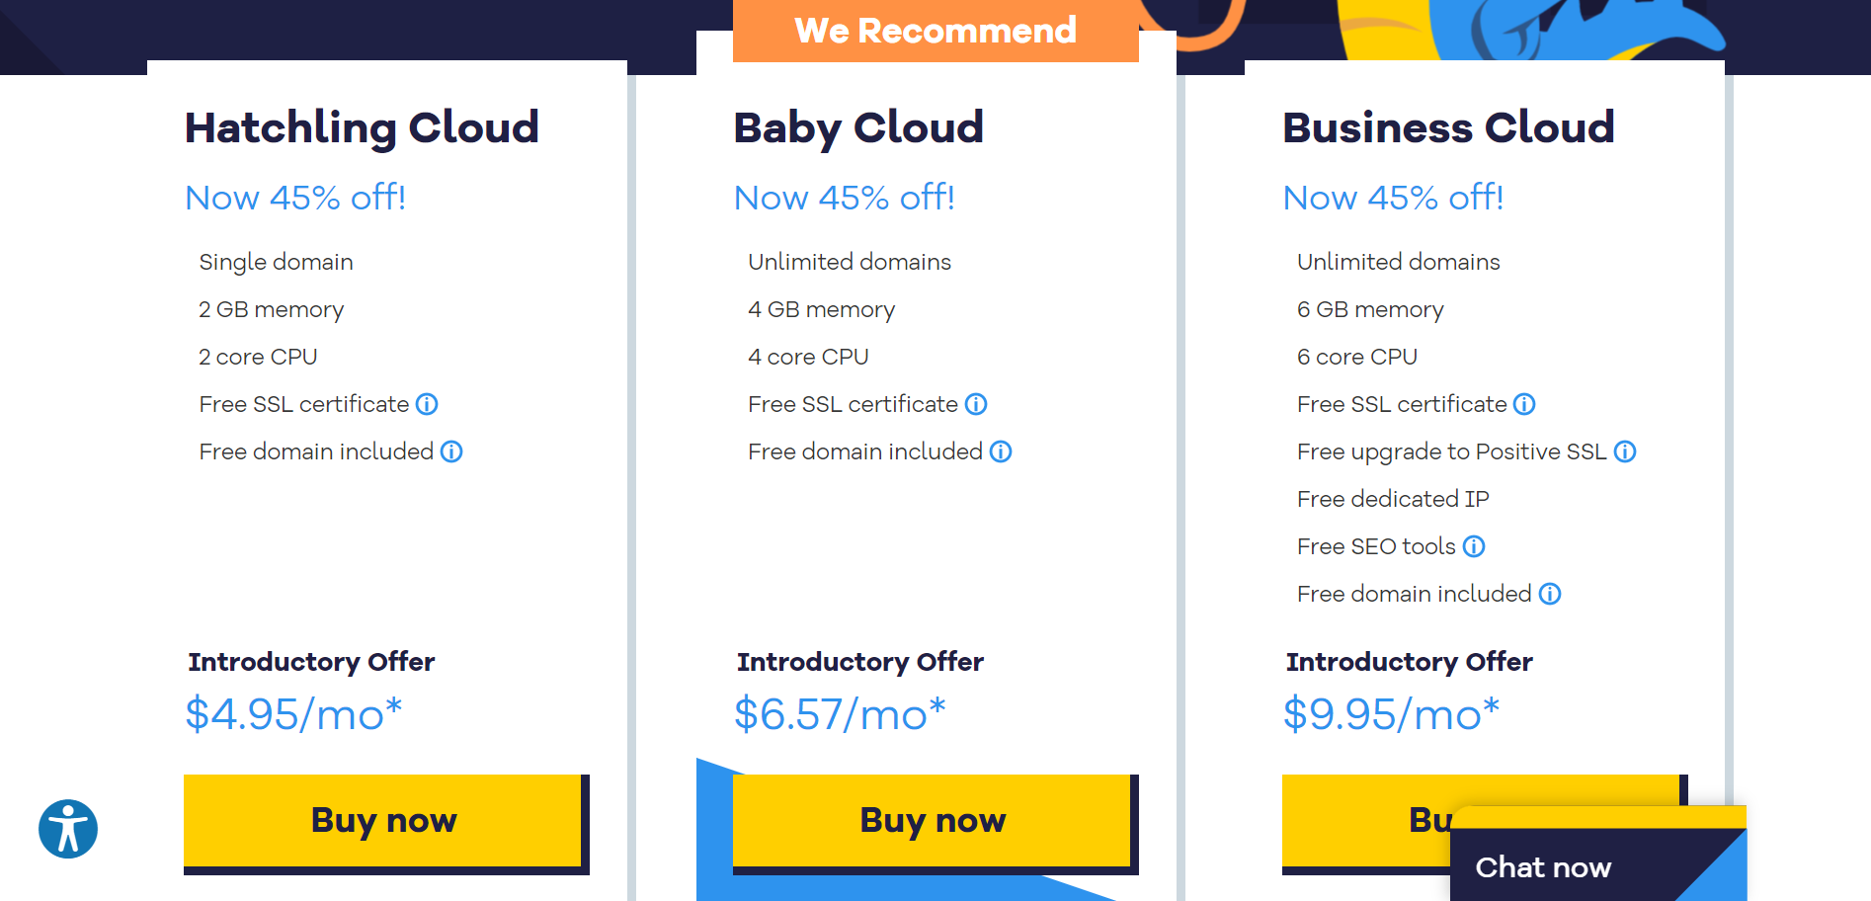Open the info icon beside Free upgrade to Positive SSL
Screen dimensions: 1871x901
(1626, 451)
